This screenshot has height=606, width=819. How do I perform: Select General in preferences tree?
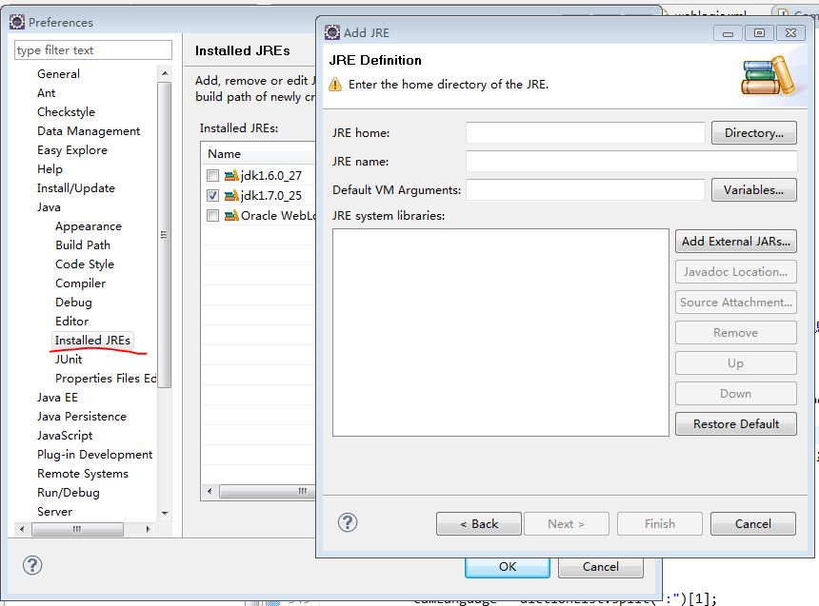tap(58, 73)
